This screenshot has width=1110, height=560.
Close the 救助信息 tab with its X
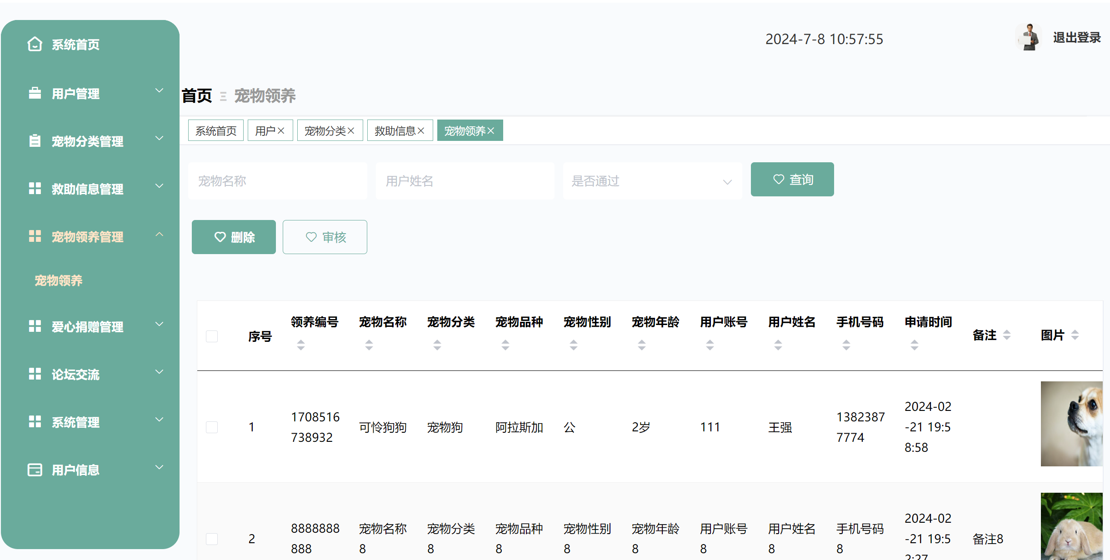tap(421, 131)
